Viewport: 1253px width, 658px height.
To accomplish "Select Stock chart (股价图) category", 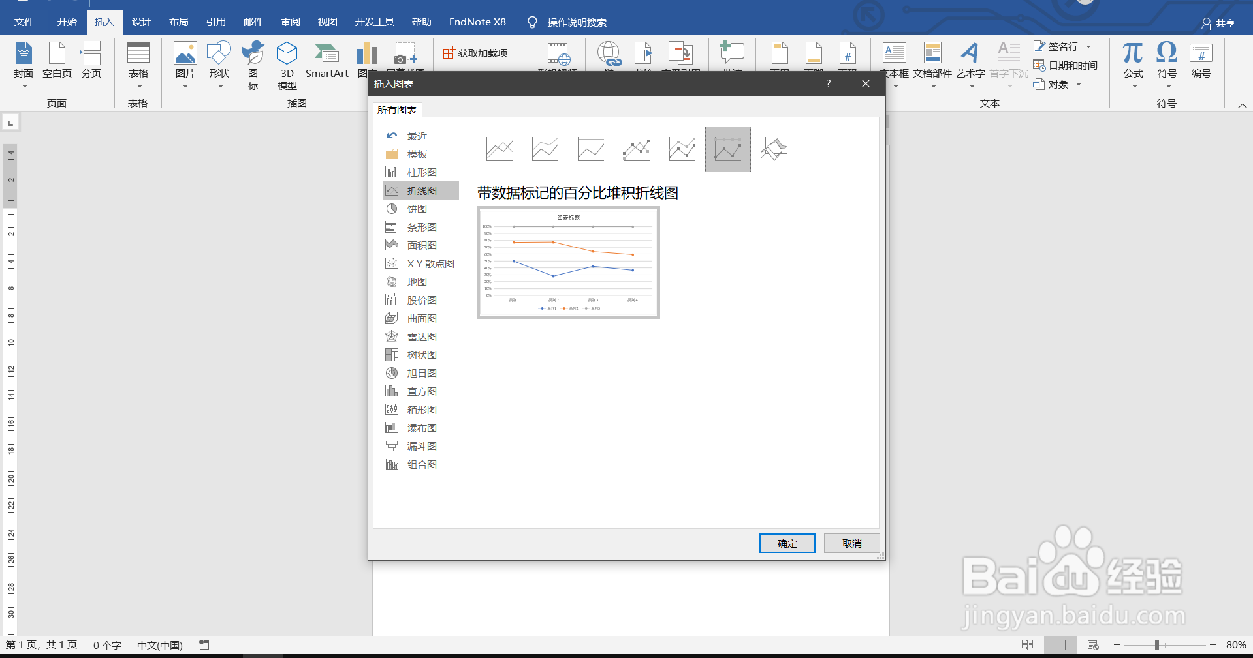I will click(420, 300).
